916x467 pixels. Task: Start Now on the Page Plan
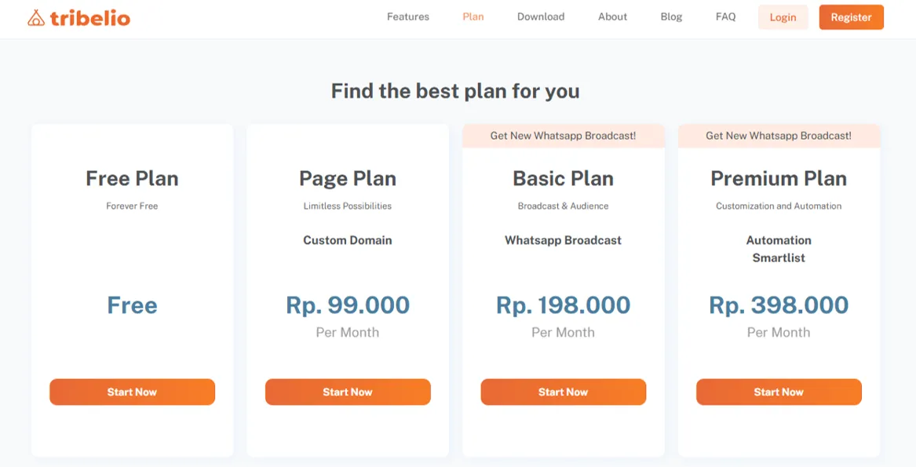(348, 392)
